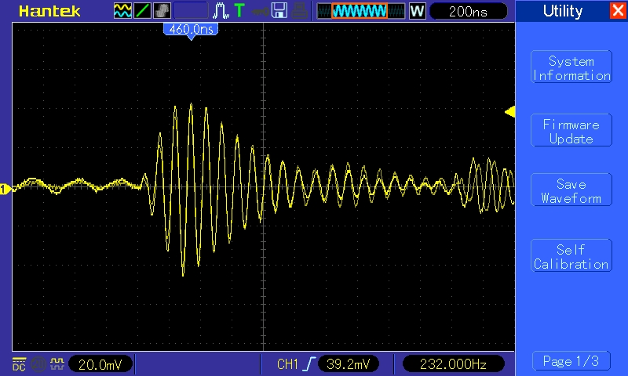Click the green T trigger status icon
The height and width of the screenshot is (376, 628).
pos(239,11)
